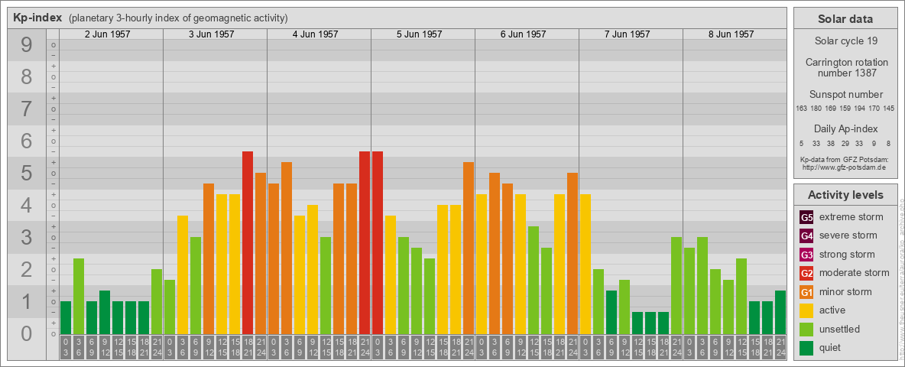Select the Daily Ap-index value 38
Image resolution: width=905 pixels, height=367 pixels.
click(x=831, y=143)
